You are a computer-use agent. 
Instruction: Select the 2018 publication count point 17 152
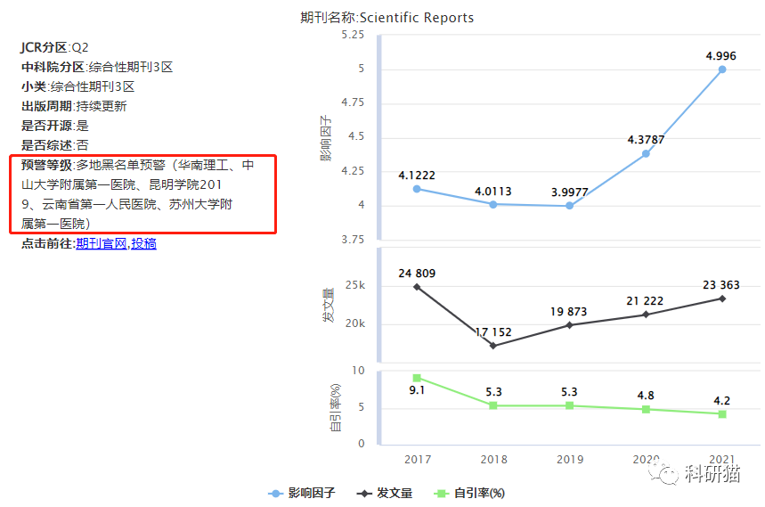[493, 346]
